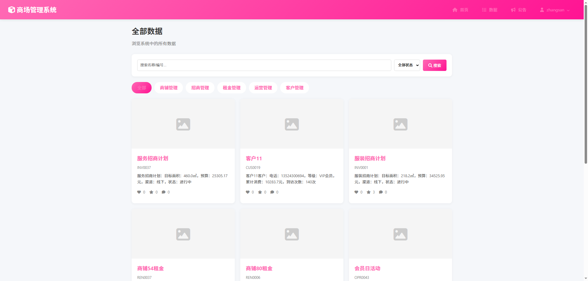
Task: Click the scrollbar down arrow
Action: (x=586, y=279)
